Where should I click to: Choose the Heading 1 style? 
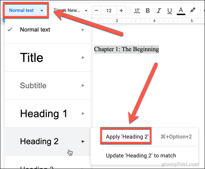(48, 113)
